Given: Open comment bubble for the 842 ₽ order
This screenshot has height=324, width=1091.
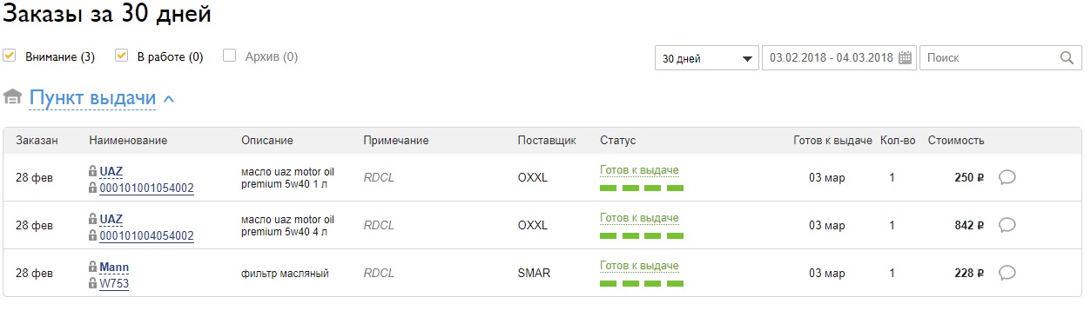Looking at the screenshot, I should [1007, 225].
